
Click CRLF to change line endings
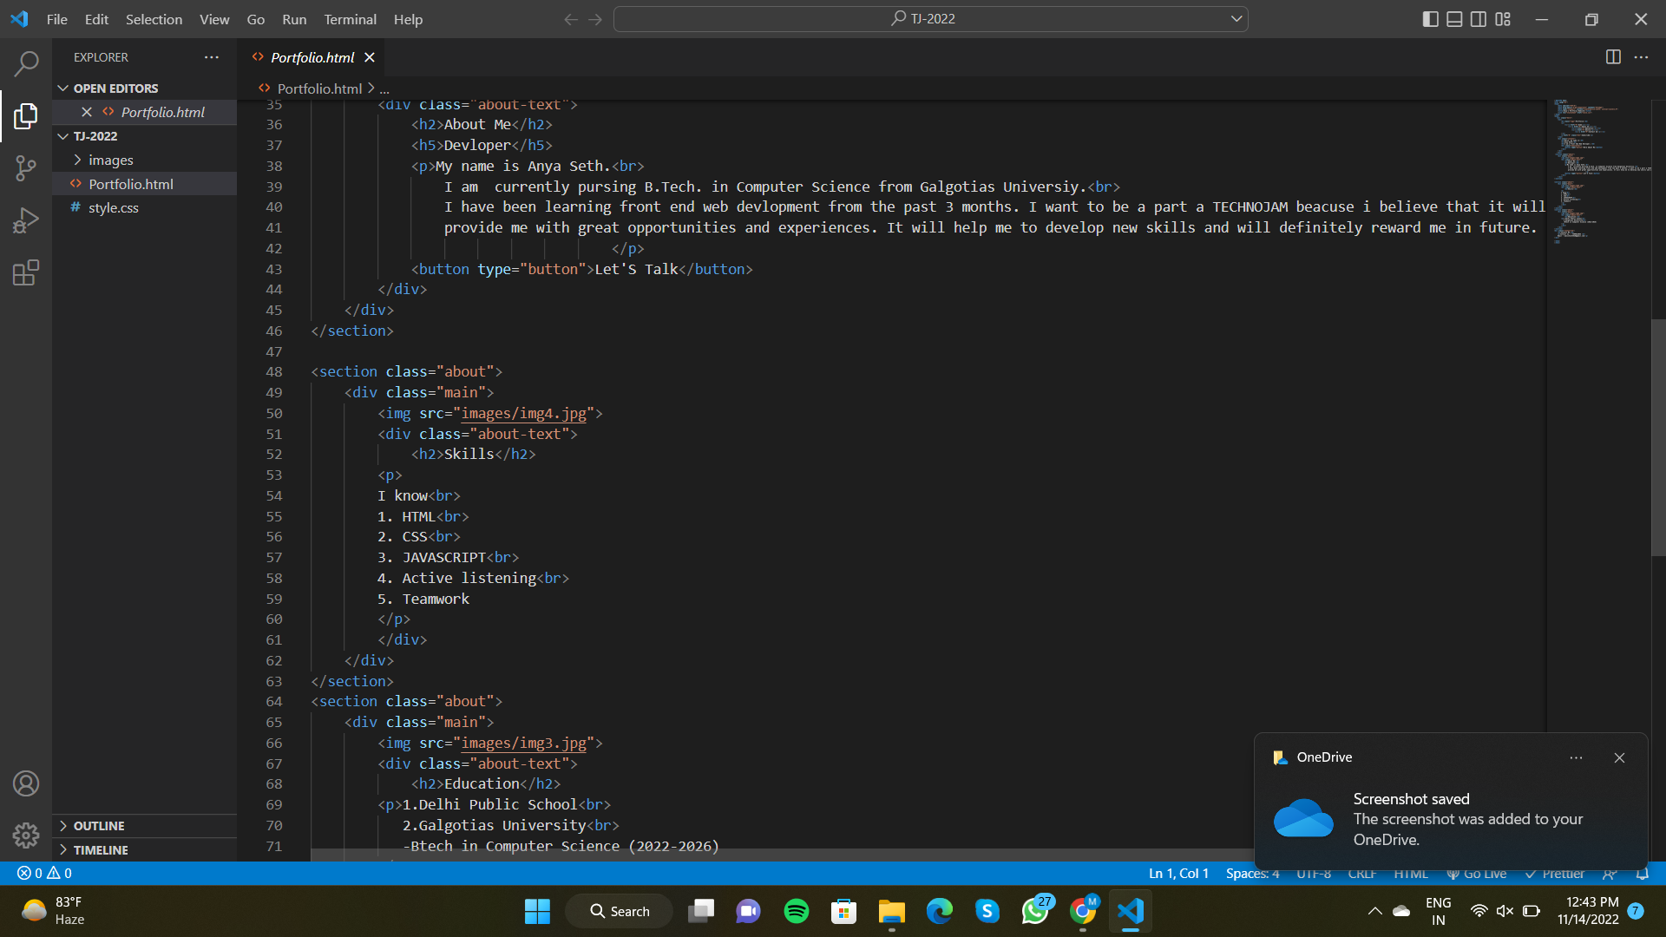(1361, 873)
